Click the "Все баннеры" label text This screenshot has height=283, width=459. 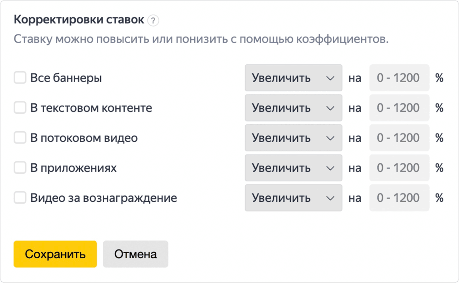pyautogui.click(x=66, y=78)
